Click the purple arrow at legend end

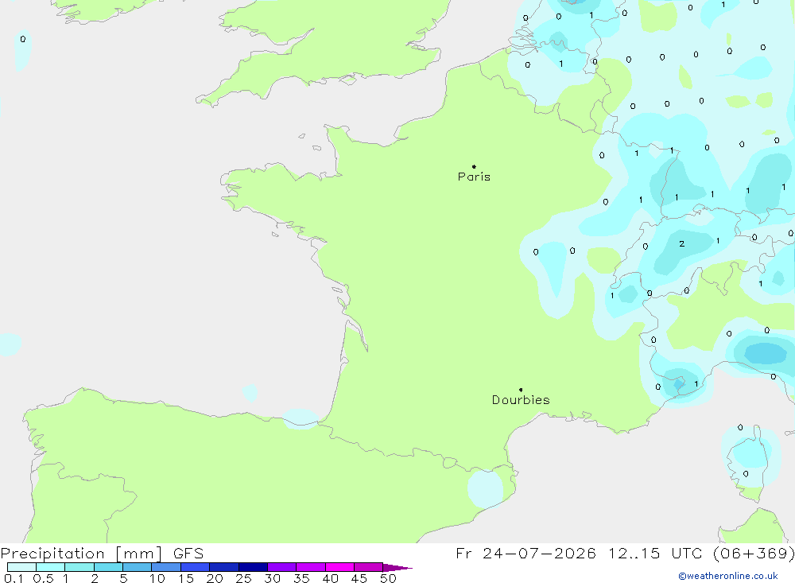(x=397, y=567)
